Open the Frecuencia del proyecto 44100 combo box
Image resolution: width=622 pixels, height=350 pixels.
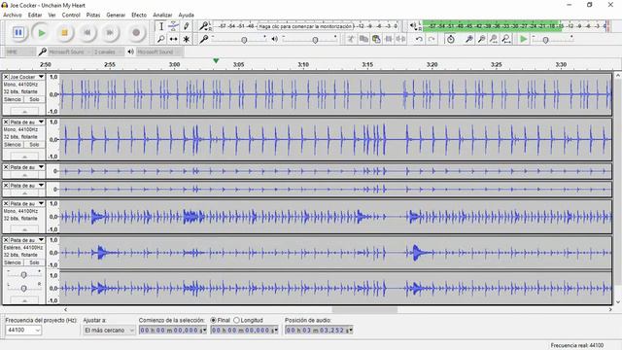coord(23,331)
